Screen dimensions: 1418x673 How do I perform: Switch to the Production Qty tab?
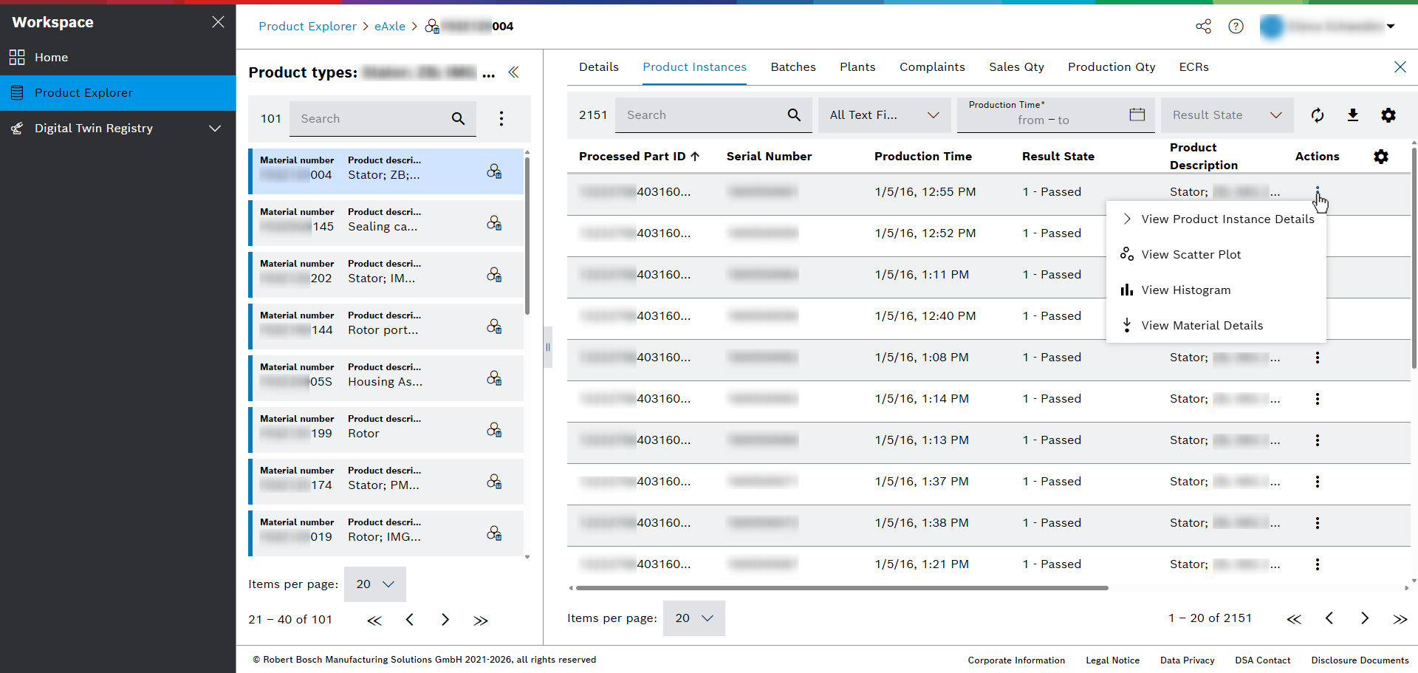pyautogui.click(x=1112, y=67)
